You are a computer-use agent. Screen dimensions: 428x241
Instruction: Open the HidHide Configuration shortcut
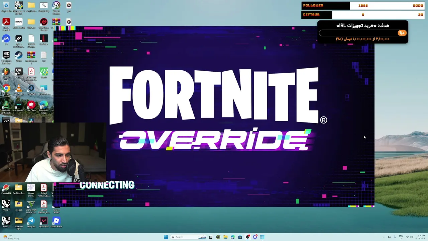pyautogui.click(x=6, y=107)
